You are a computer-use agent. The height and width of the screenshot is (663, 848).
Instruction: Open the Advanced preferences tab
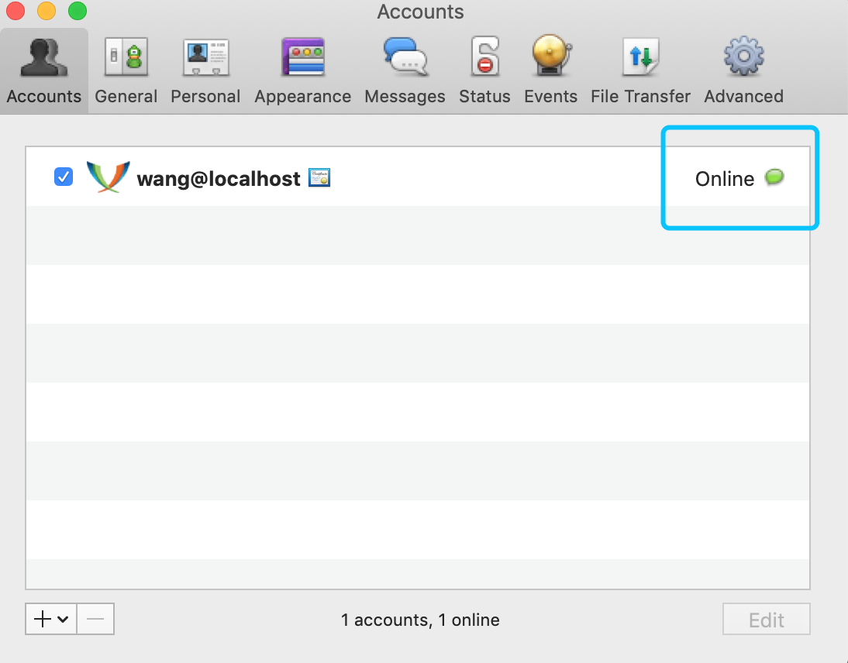743,70
